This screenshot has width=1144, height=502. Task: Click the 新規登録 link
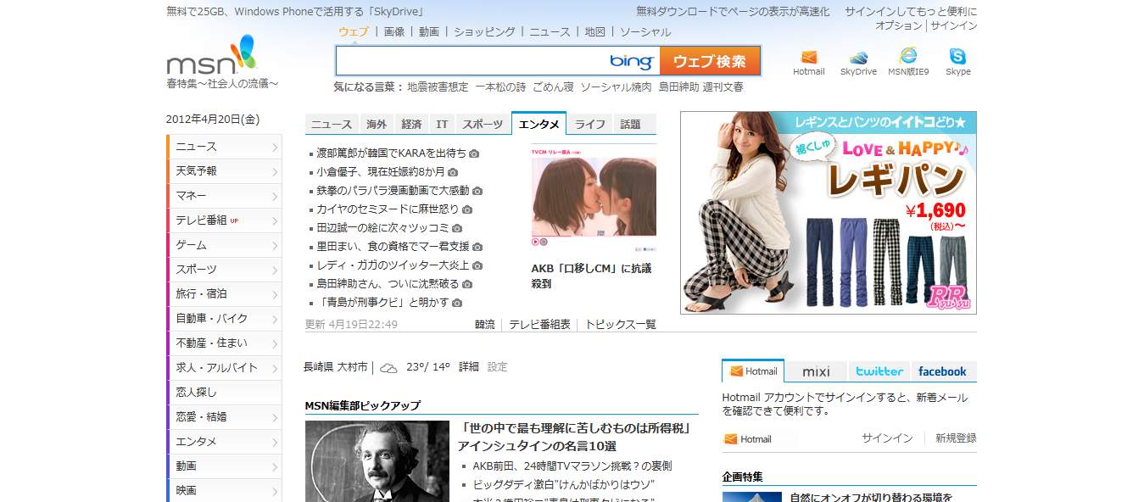(956, 438)
